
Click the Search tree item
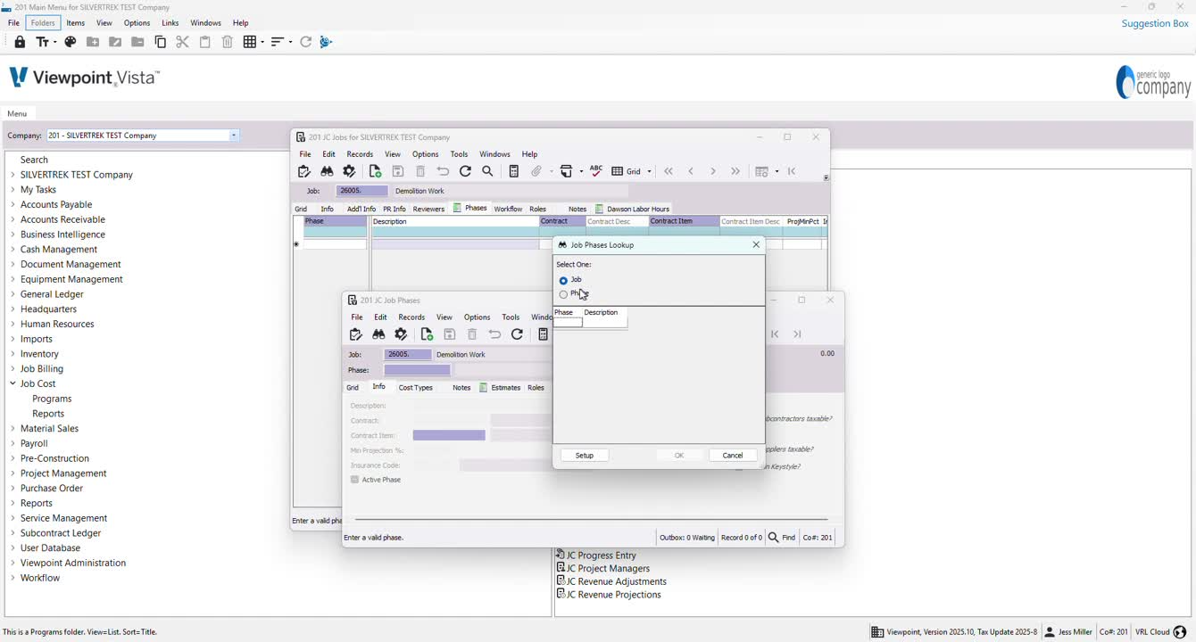tap(34, 160)
